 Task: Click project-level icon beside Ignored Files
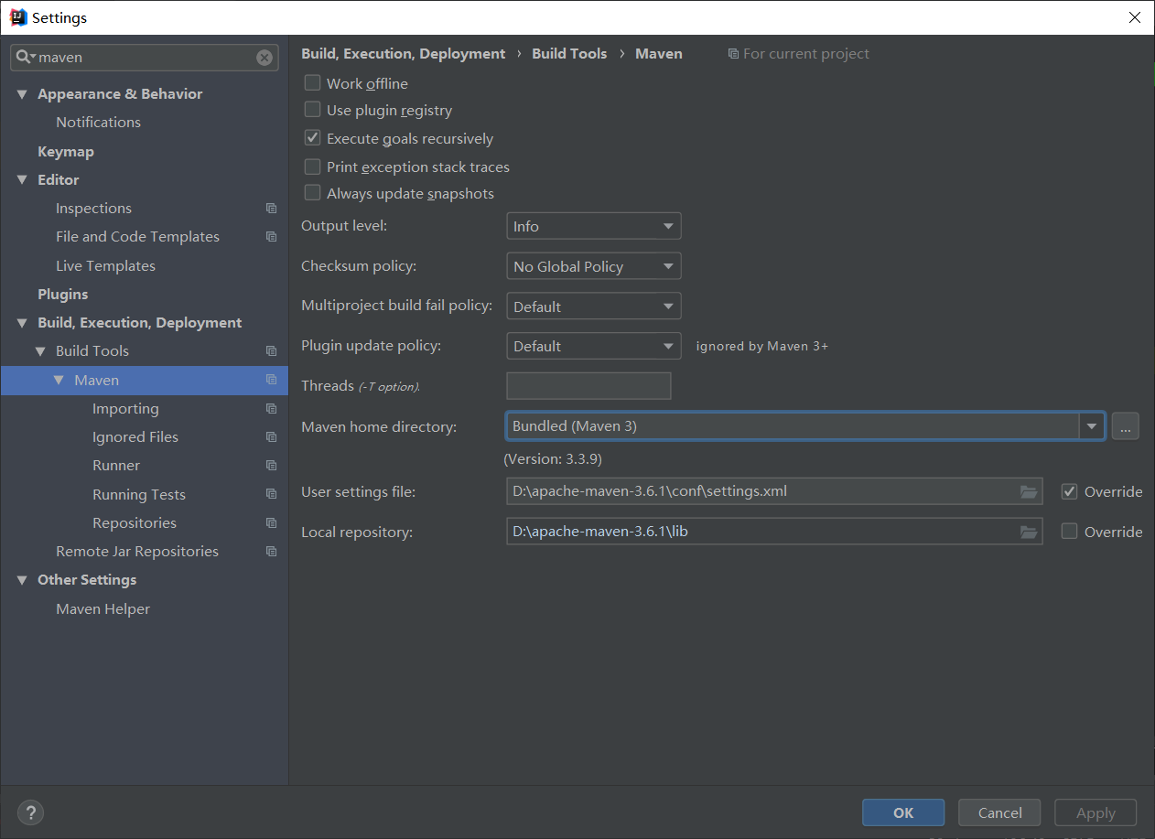271,437
